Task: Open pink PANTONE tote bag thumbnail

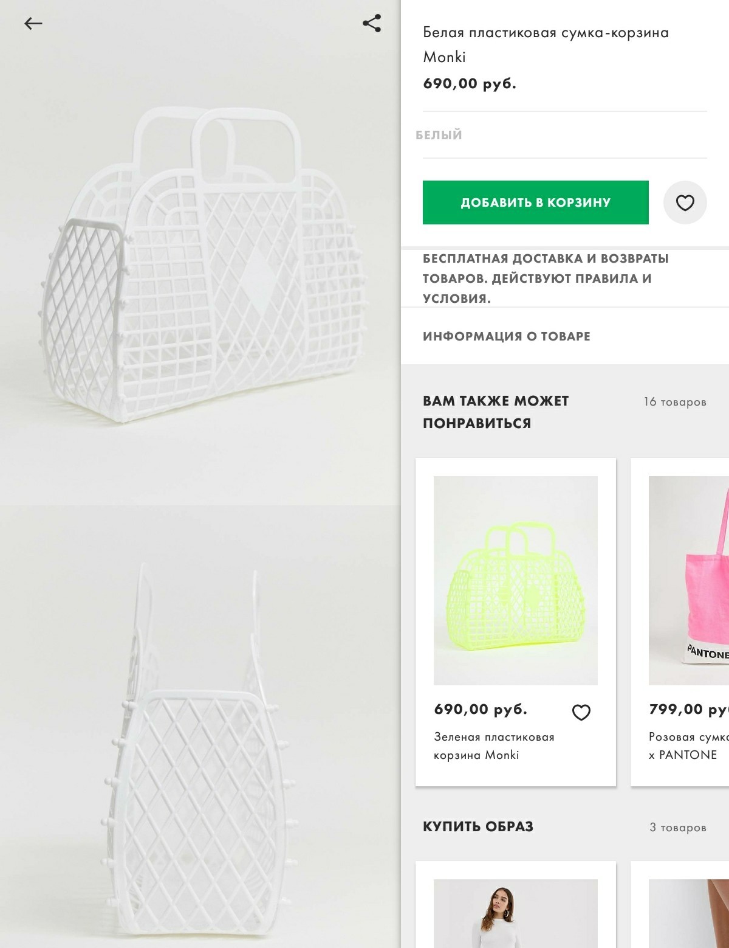Action: point(689,581)
